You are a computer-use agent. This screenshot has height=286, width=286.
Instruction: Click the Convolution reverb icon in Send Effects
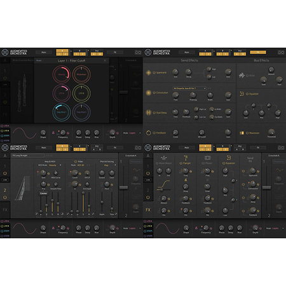[149, 93]
